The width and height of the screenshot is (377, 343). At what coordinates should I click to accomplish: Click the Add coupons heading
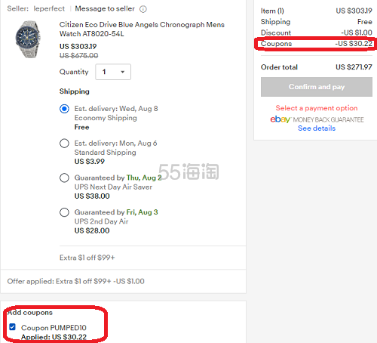click(30, 313)
